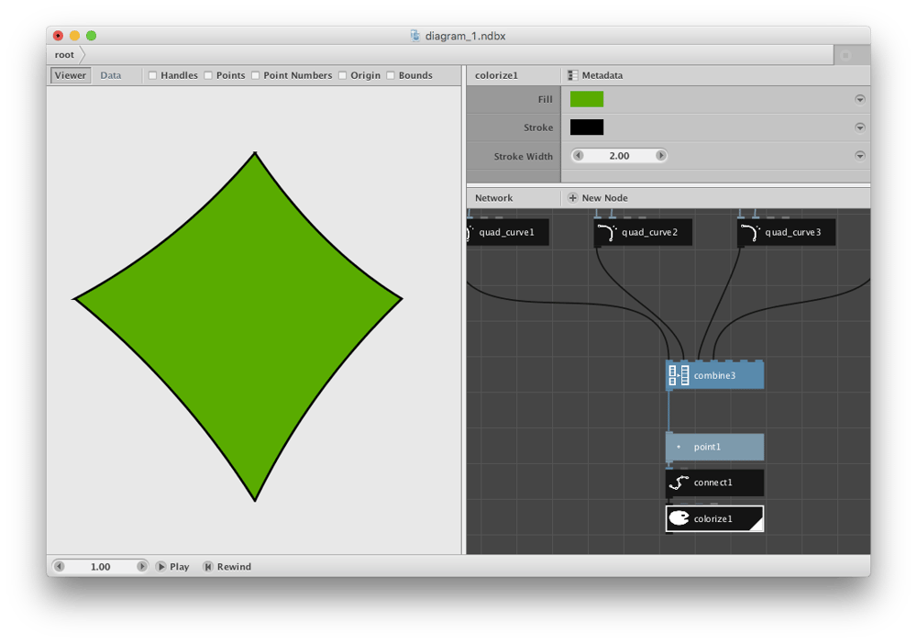This screenshot has height=643, width=917.
Task: Click the Play triangle icon
Action: click(x=161, y=566)
